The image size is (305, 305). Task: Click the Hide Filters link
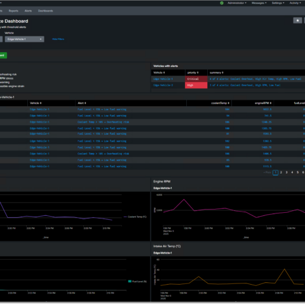58,39
